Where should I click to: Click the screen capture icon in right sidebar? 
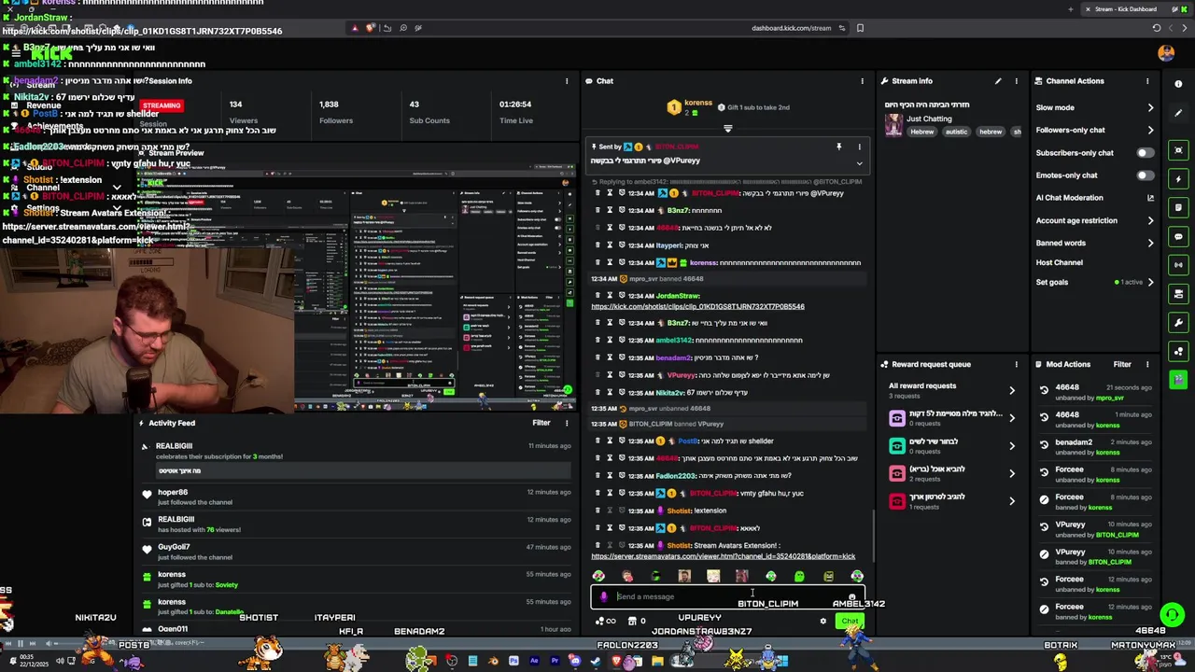[x=1178, y=149]
